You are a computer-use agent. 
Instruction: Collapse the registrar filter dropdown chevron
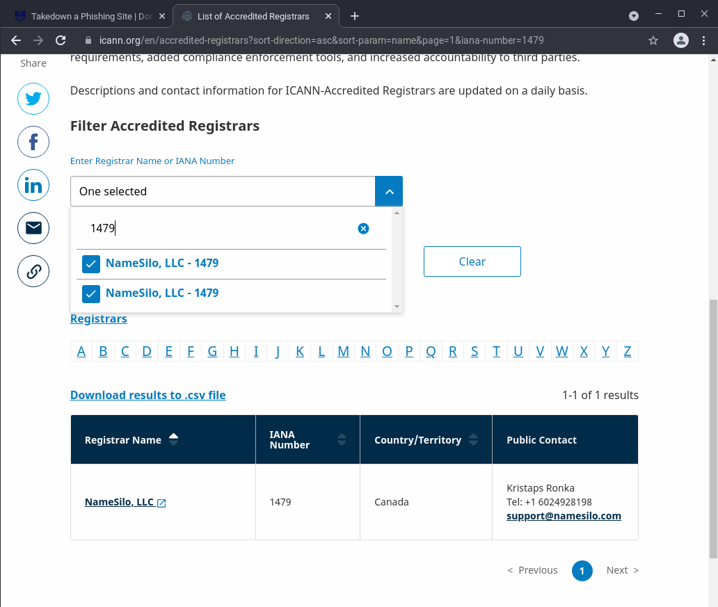click(389, 191)
